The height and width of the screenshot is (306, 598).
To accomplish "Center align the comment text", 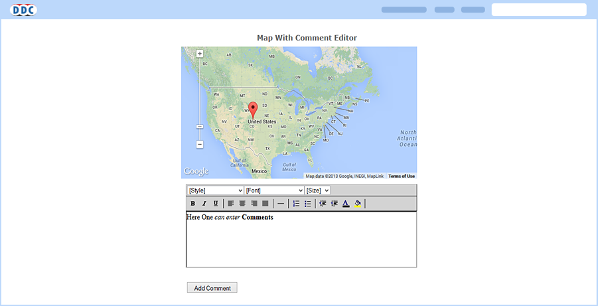I will click(242, 204).
